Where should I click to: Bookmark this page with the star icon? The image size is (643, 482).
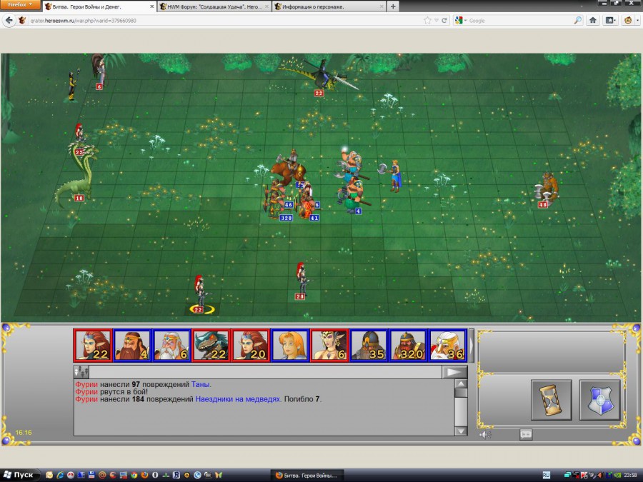(427, 21)
